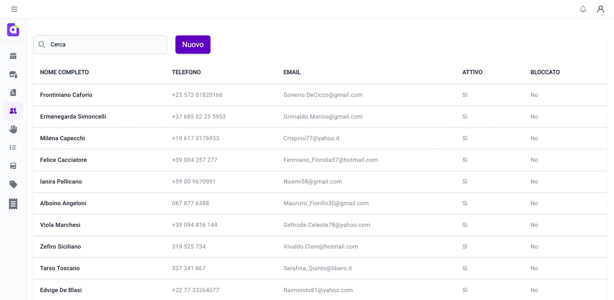
Task: Click the search magnifier icon
Action: pos(42,44)
